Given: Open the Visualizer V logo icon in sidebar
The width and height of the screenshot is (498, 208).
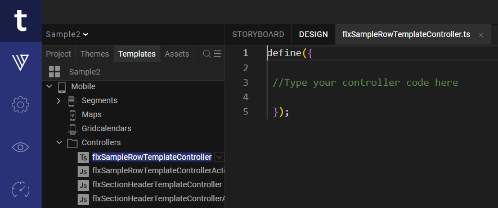Looking at the screenshot, I should [x=21, y=62].
